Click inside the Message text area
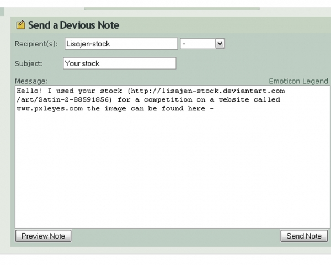 (173, 157)
